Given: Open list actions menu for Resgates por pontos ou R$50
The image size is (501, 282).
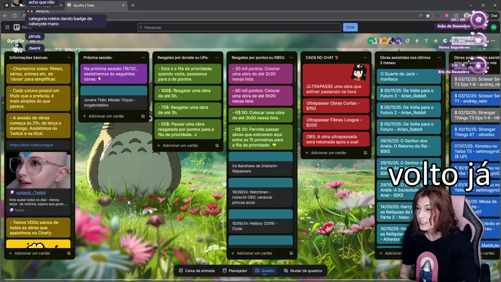Looking at the screenshot, I should (291, 58).
